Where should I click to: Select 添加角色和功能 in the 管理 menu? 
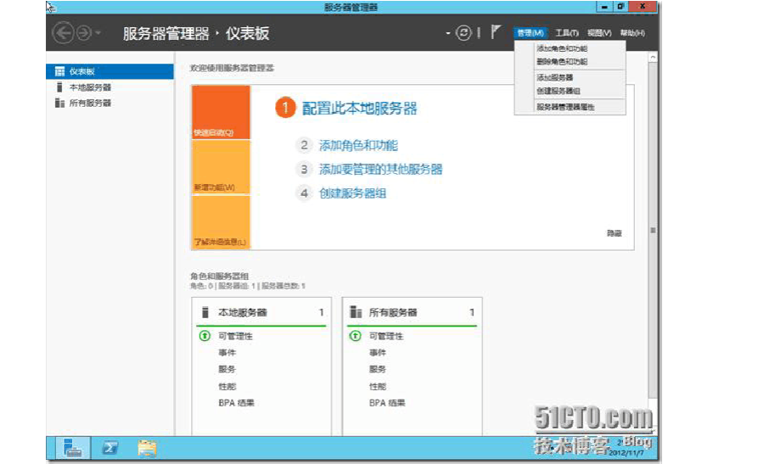[562, 49]
